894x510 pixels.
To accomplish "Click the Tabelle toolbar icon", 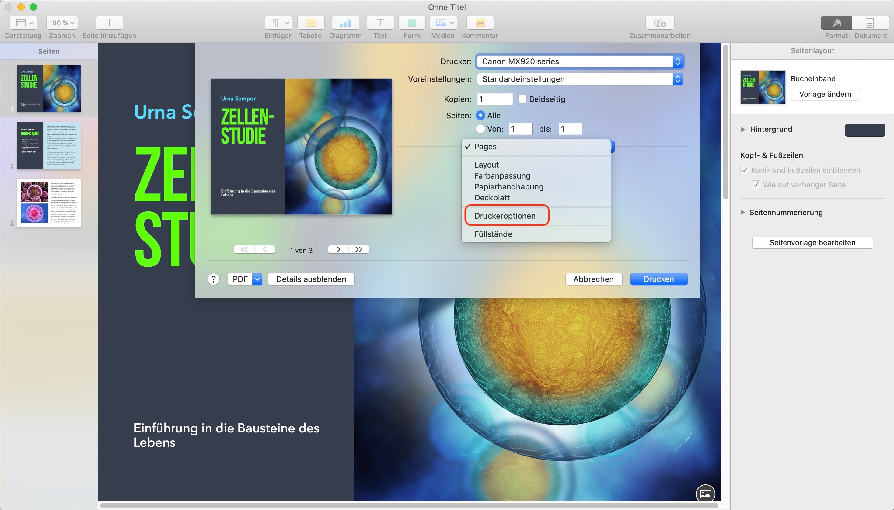I will [x=310, y=23].
